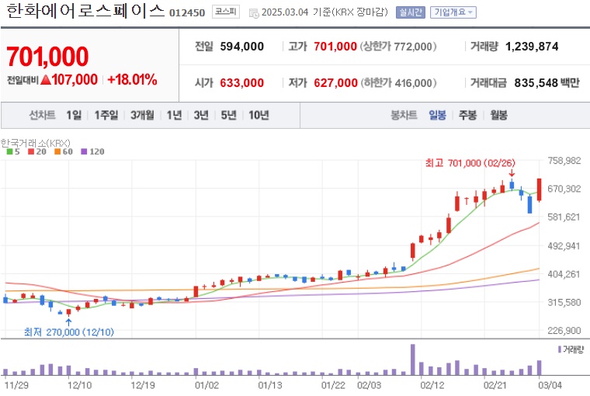Click the 거래량 legend in volume panel
This screenshot has height=396, width=590.
[x=571, y=349]
